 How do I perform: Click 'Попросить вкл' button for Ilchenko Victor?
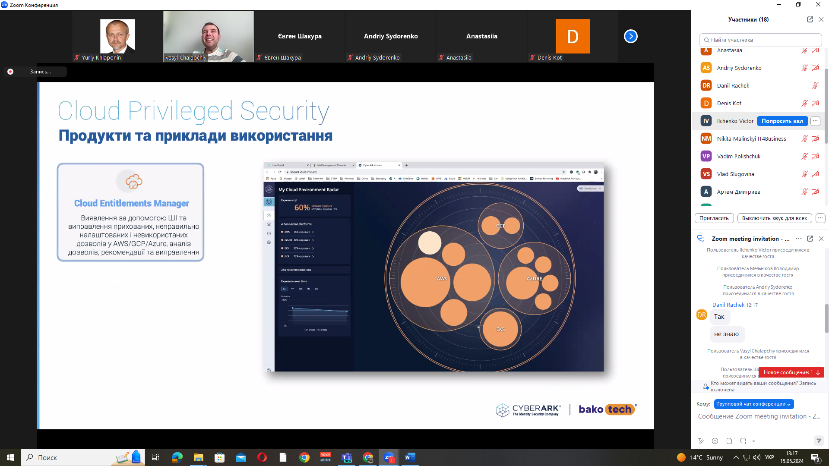click(782, 121)
